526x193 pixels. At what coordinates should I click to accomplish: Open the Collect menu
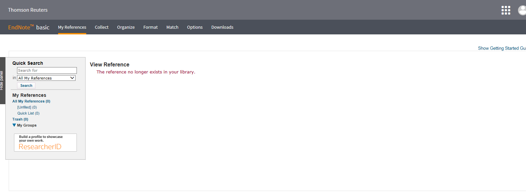click(102, 27)
